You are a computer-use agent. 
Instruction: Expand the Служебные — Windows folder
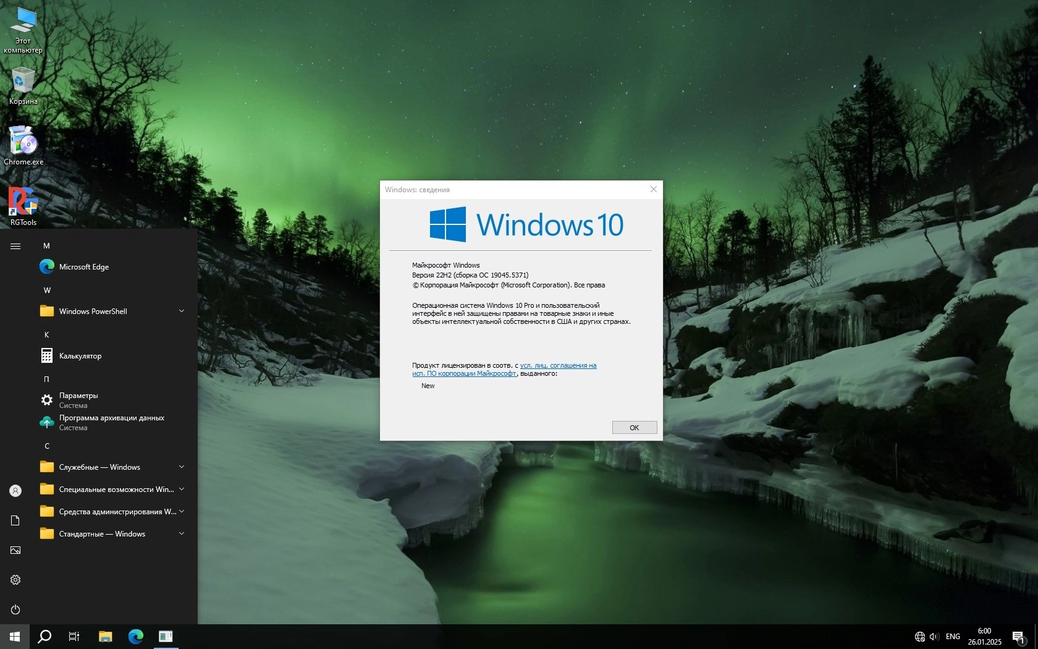point(111,467)
